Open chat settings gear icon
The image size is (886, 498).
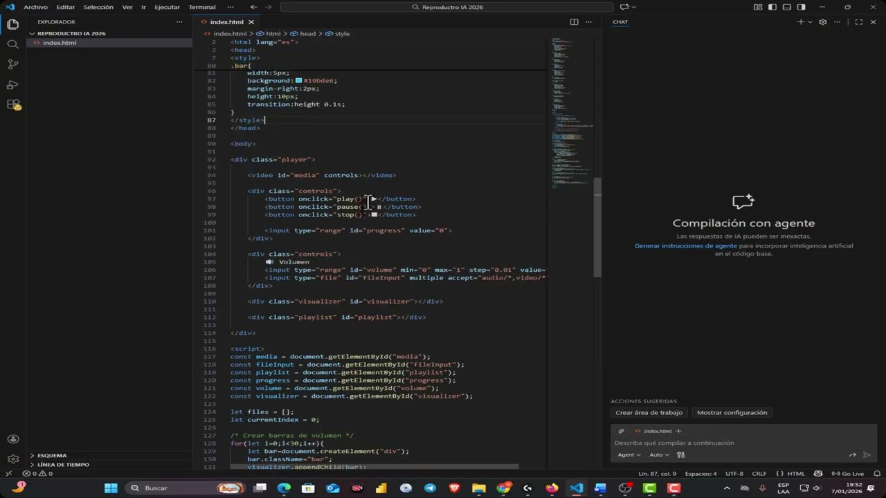point(822,22)
